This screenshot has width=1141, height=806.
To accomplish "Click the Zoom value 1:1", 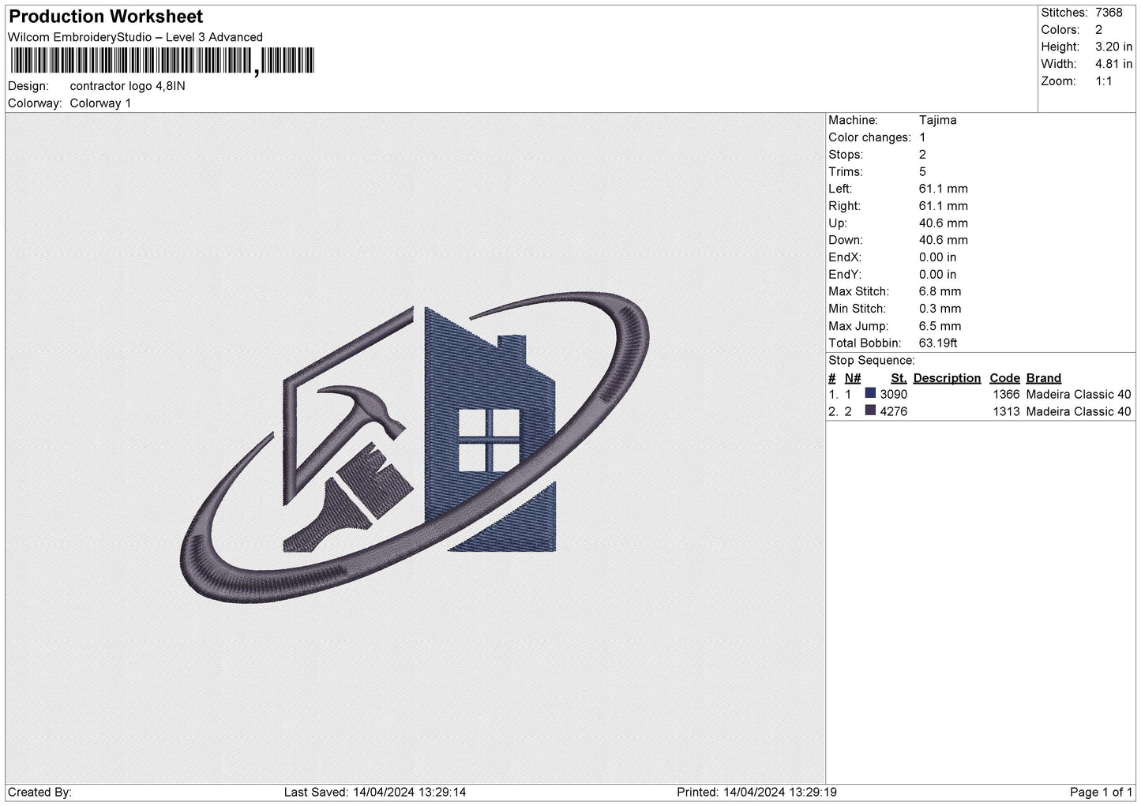I will pyautogui.click(x=1104, y=81).
